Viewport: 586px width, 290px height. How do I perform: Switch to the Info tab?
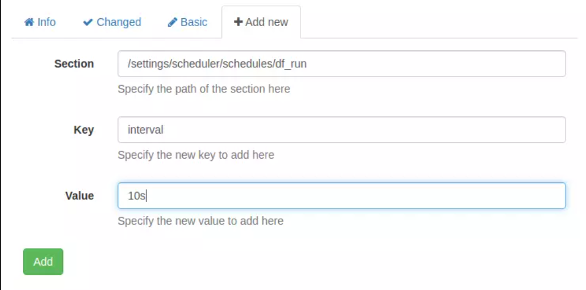(40, 22)
